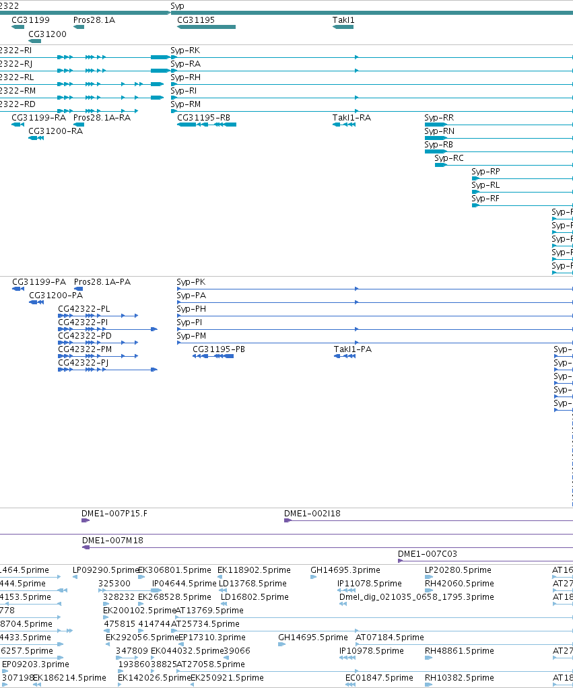Image resolution: width=573 pixels, height=688 pixels.
Task: Open the Takl1-PA protein feature
Action: [x=345, y=356]
